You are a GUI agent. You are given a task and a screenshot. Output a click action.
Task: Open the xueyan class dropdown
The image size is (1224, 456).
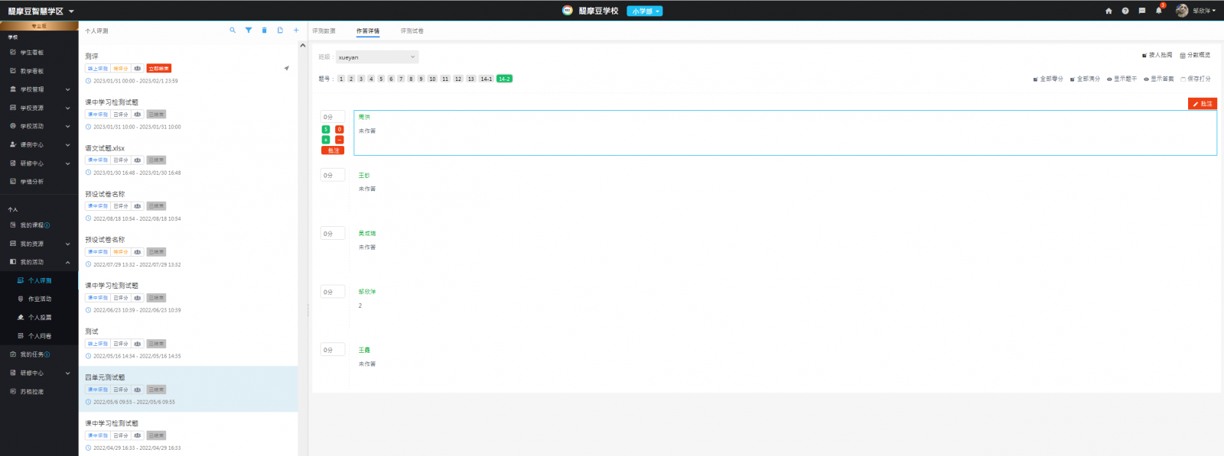[x=377, y=57]
